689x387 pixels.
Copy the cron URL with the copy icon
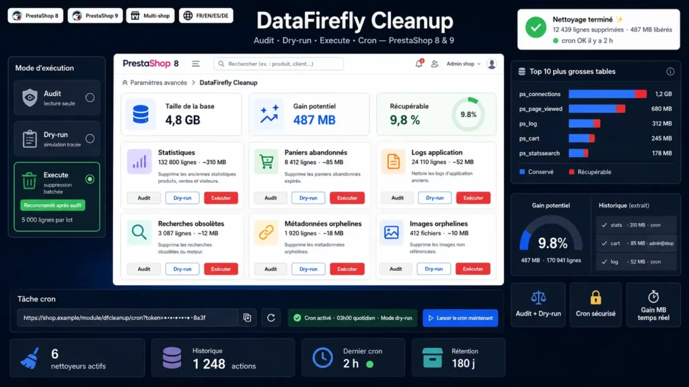point(248,318)
